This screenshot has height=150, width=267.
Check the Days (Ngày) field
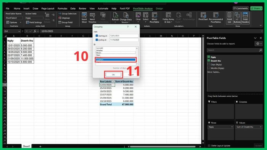coord(209,64)
